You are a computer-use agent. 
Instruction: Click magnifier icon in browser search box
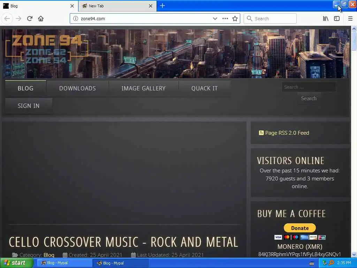click(x=250, y=18)
